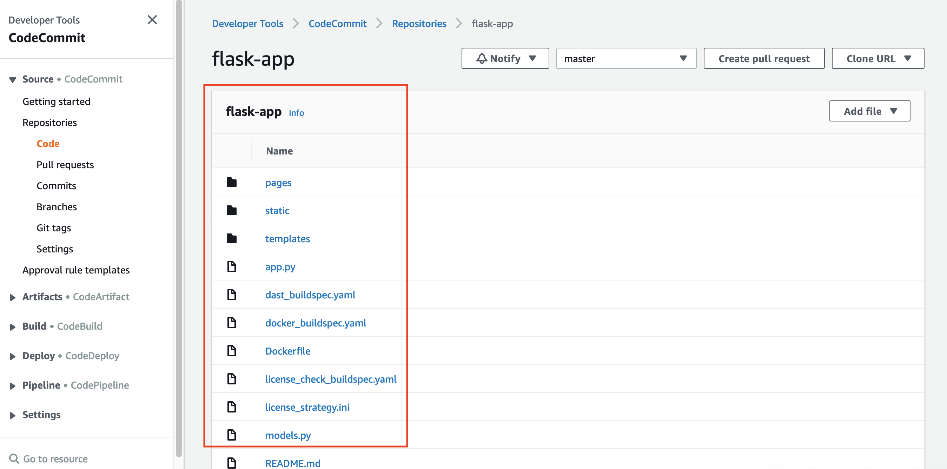Open Commits in the sidebar
The height and width of the screenshot is (469, 947).
(x=56, y=186)
